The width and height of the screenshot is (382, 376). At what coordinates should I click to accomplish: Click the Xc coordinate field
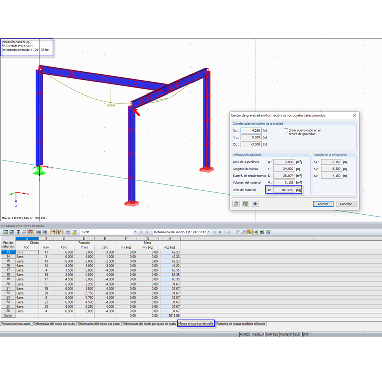click(x=251, y=131)
